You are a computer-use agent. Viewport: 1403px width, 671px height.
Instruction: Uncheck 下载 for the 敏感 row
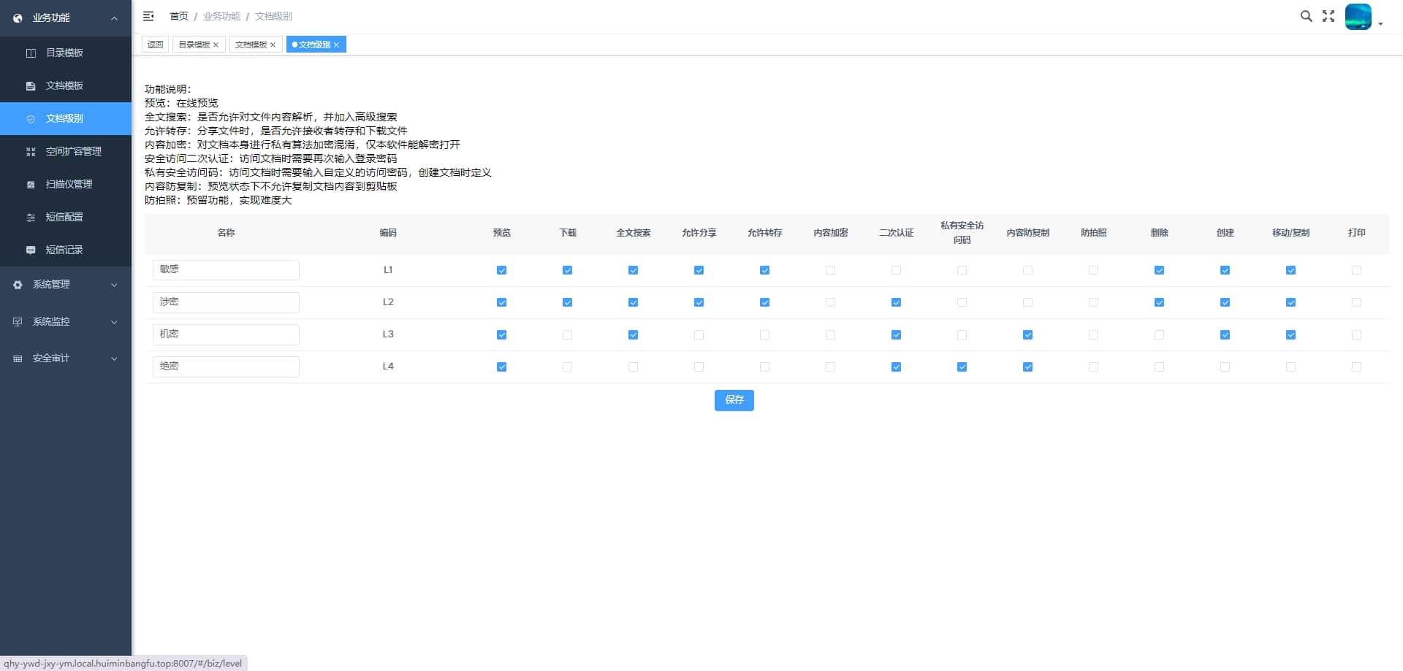tap(567, 270)
